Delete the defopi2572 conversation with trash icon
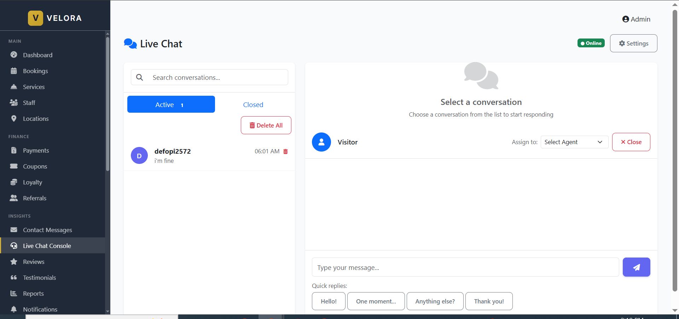679x319 pixels. pyautogui.click(x=286, y=152)
